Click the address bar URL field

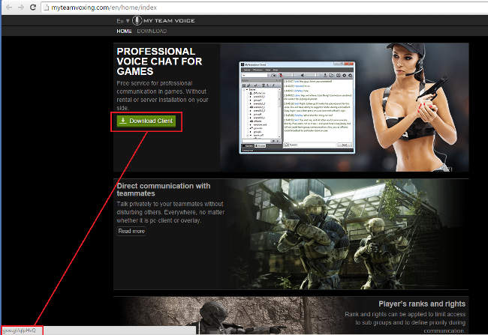tap(264, 7)
